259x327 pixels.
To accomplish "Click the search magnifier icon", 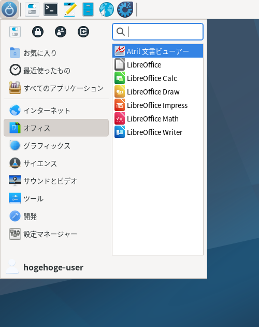I will click(121, 32).
